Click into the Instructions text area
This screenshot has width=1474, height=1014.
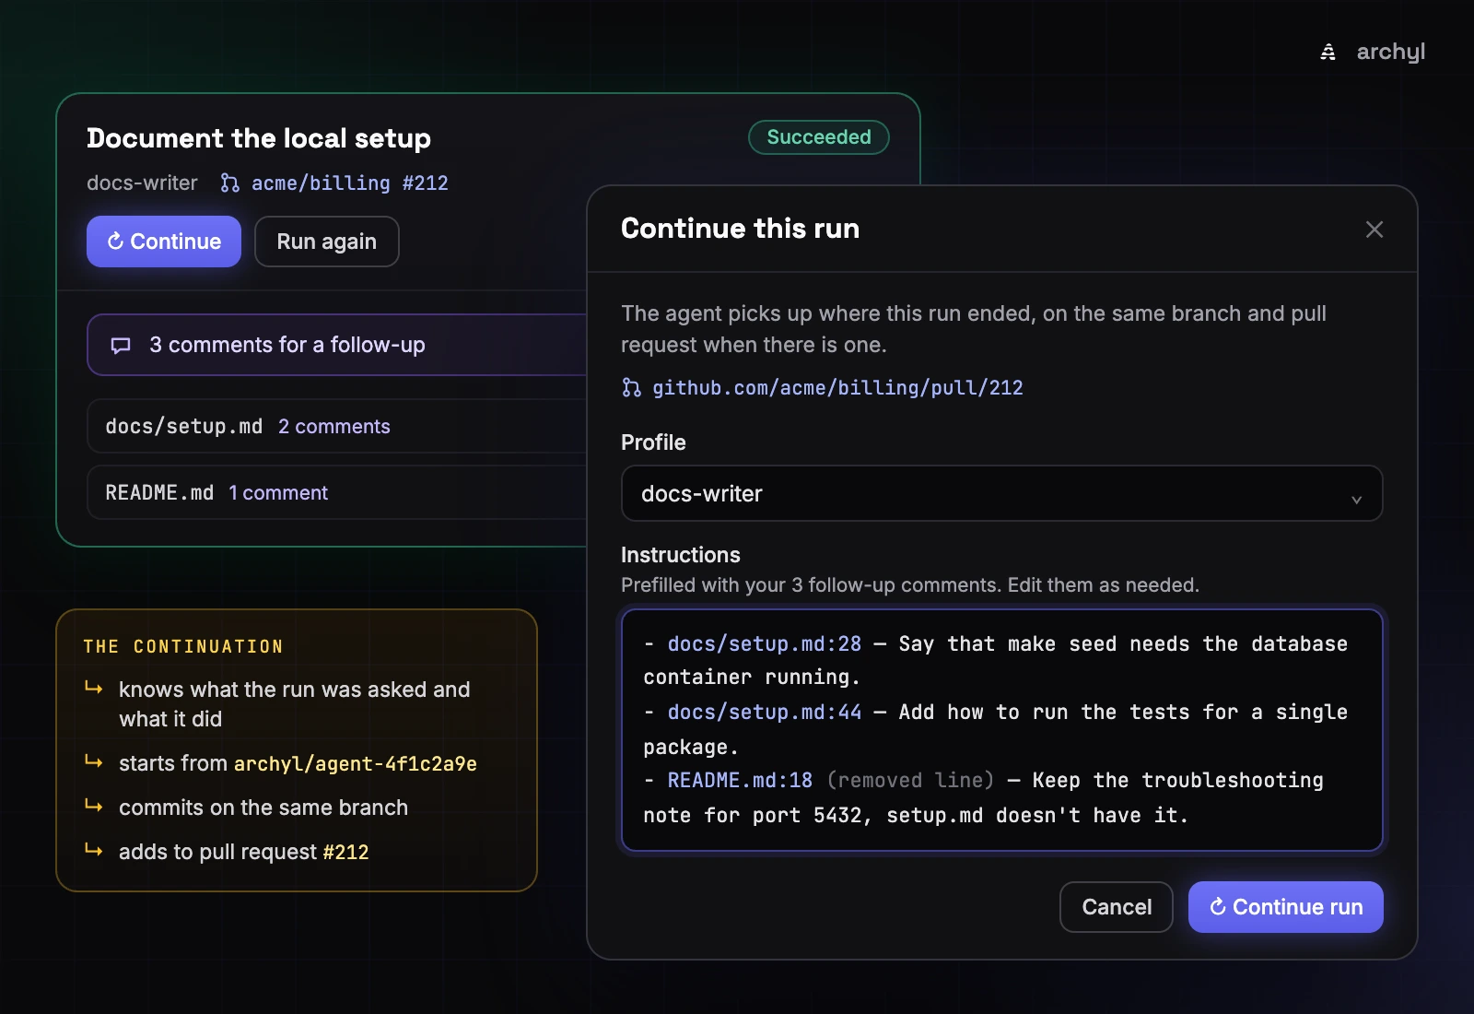[x=1001, y=730]
